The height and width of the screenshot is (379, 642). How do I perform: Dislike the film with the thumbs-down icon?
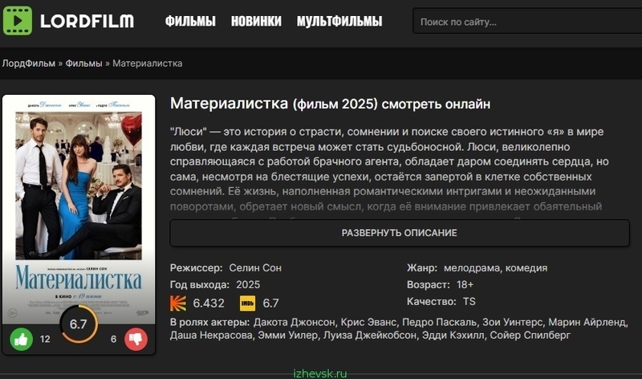click(x=136, y=340)
